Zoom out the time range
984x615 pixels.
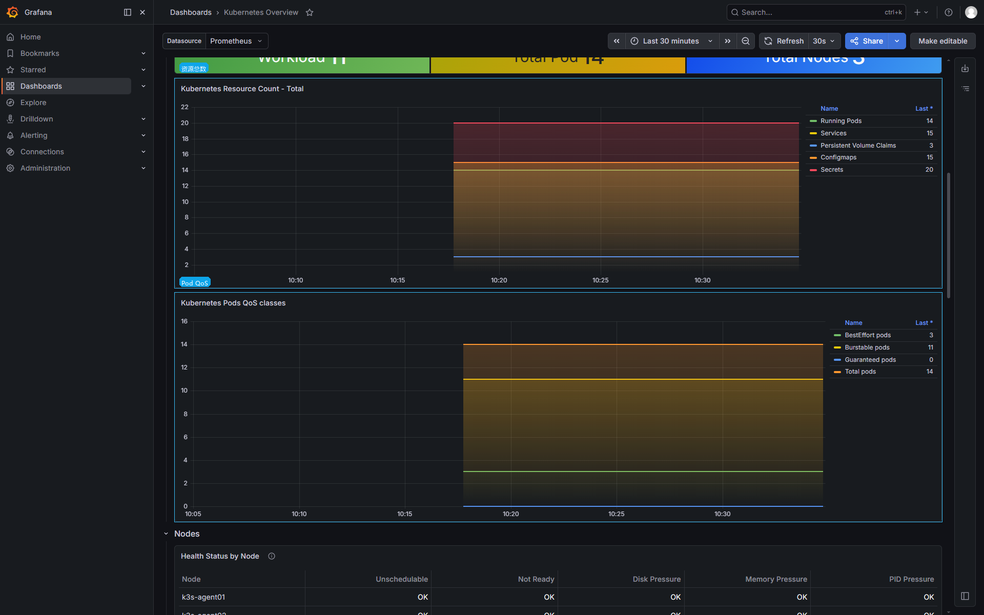(x=746, y=41)
